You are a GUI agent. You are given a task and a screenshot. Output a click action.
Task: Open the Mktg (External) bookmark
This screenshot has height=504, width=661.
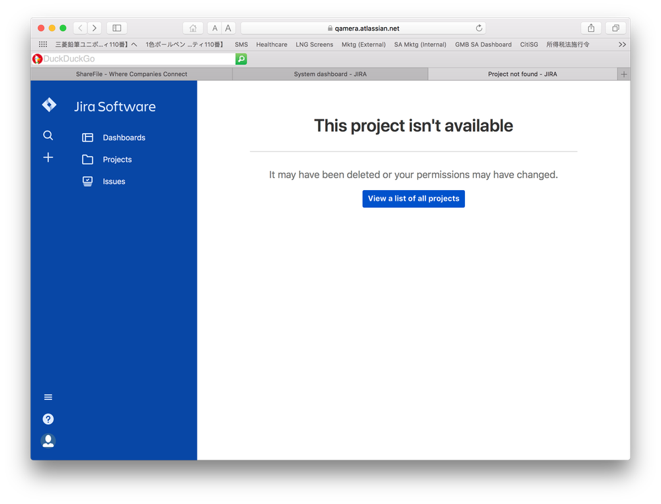pos(364,44)
